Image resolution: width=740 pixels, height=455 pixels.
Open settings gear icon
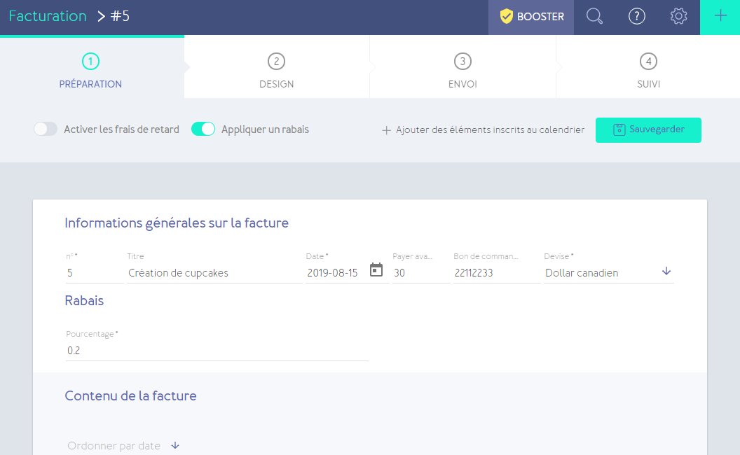[x=678, y=17]
